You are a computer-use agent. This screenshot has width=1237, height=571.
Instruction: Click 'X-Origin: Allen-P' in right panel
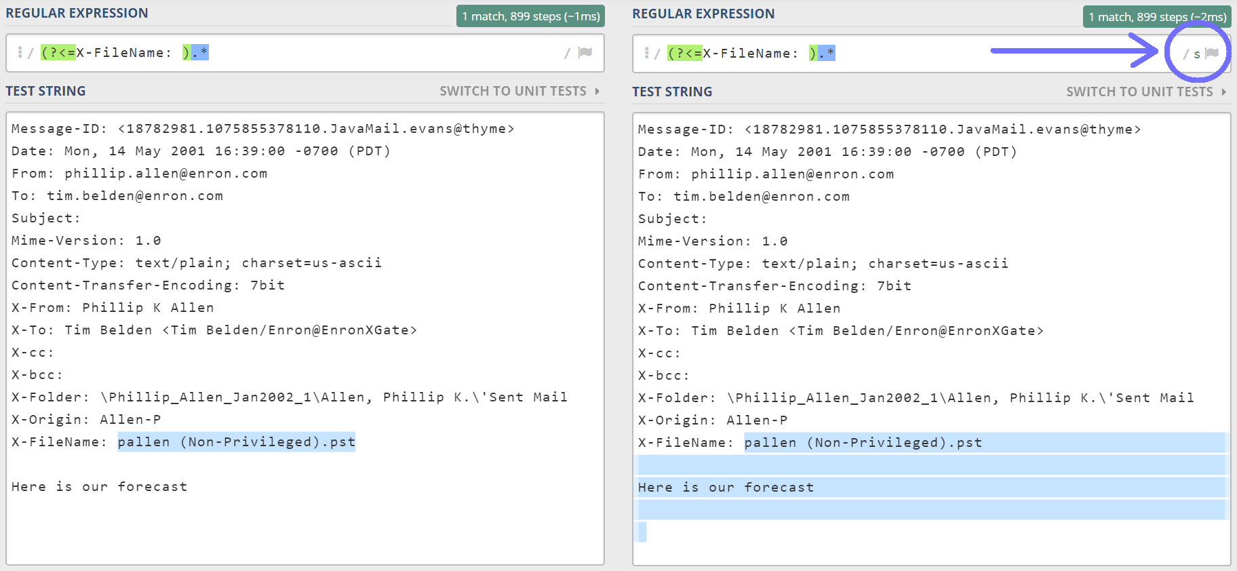click(x=713, y=420)
